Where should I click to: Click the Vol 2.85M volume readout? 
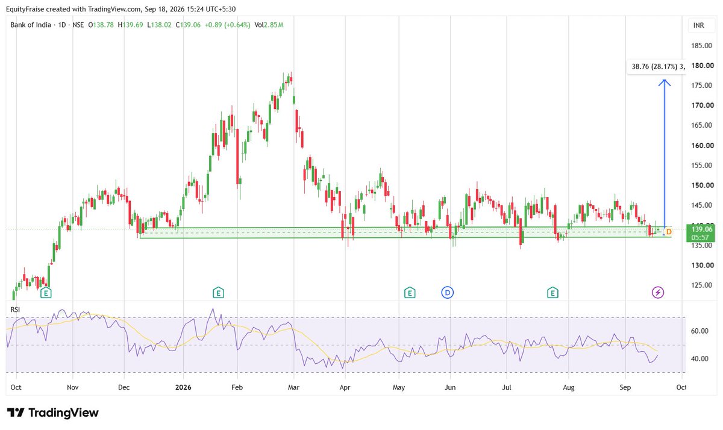[x=269, y=25]
